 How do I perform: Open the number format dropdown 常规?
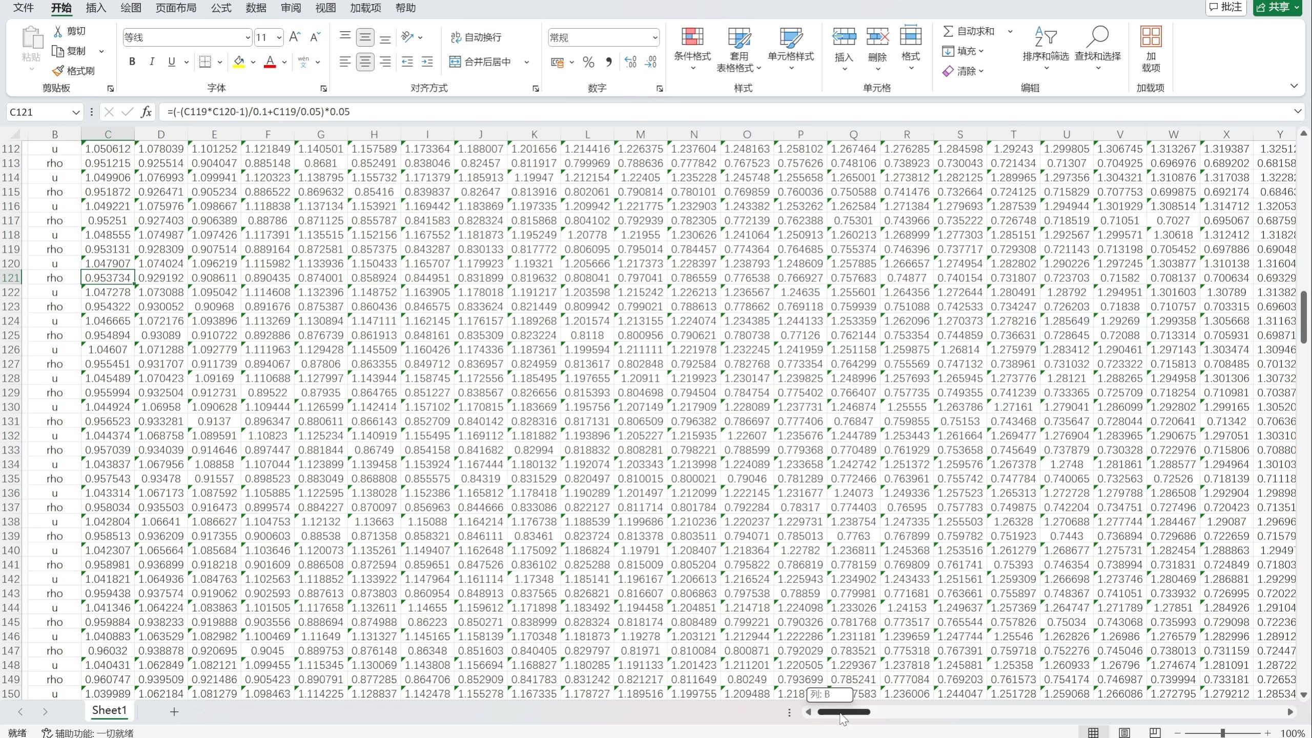pyautogui.click(x=654, y=37)
